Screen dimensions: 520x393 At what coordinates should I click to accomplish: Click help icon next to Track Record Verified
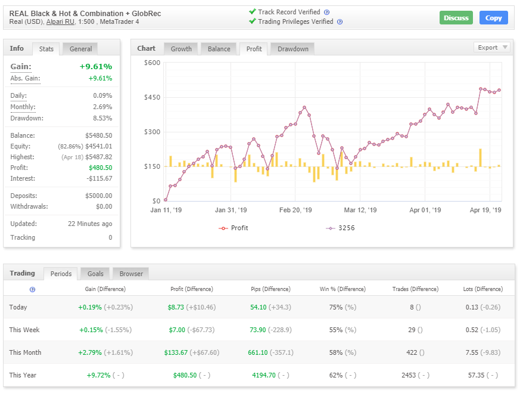pos(326,12)
